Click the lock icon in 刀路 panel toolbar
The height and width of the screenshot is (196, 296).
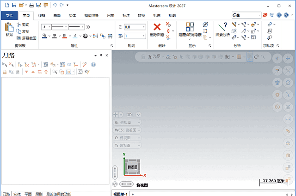tap(5, 72)
